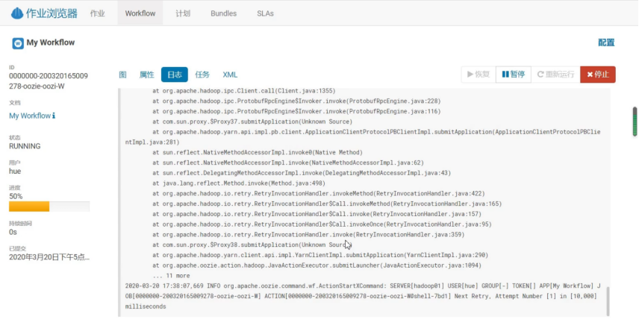Viewport: 639px width, 331px height.
Task: Click the 作业浏览器 title text
Action: [52, 13]
